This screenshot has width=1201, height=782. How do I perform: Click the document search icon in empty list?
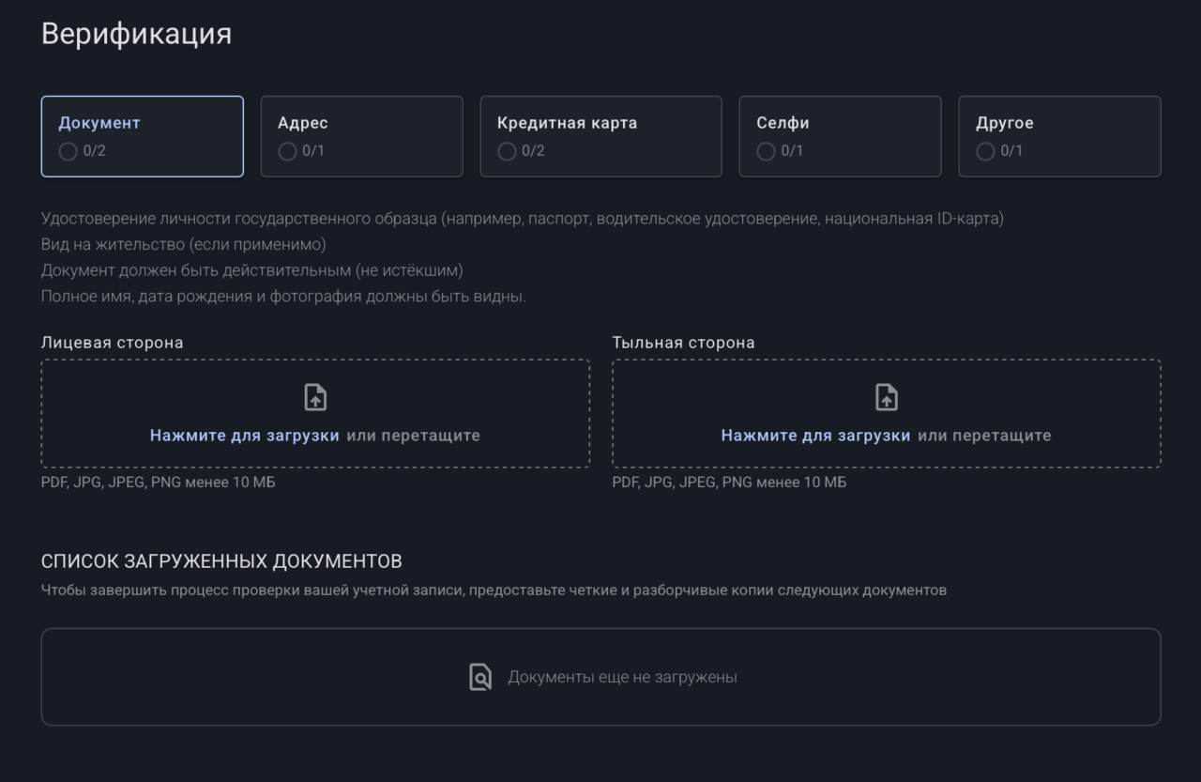point(480,677)
